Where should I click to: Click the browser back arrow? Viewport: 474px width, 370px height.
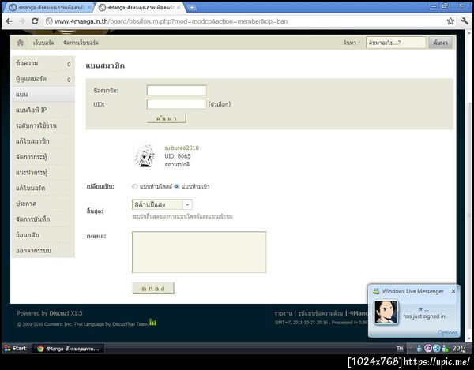coord(9,21)
